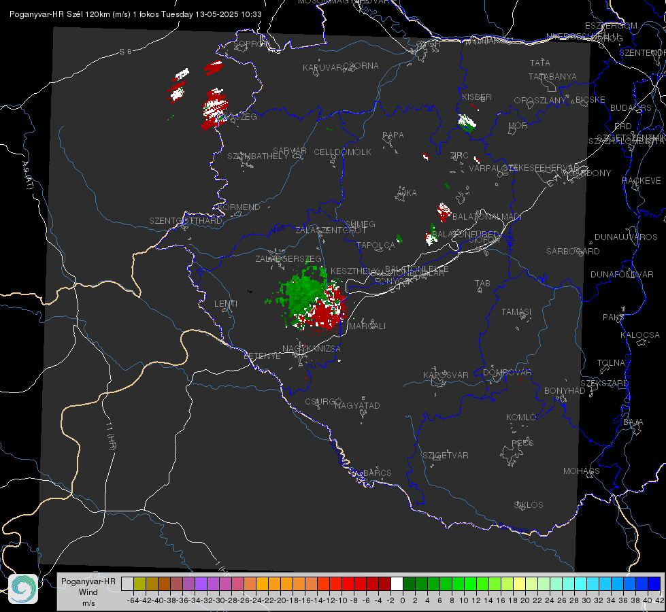Click the TAMASI city label
The height and width of the screenshot is (612, 666).
pyautogui.click(x=516, y=312)
